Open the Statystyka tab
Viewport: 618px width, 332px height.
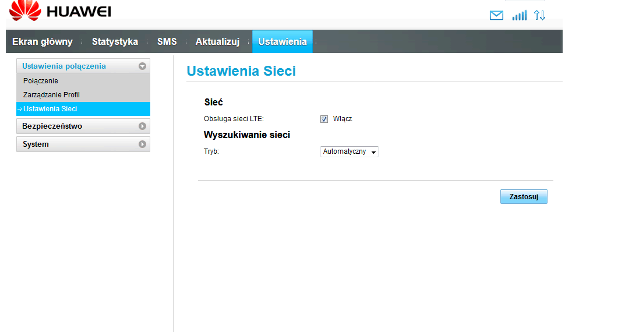tap(115, 41)
